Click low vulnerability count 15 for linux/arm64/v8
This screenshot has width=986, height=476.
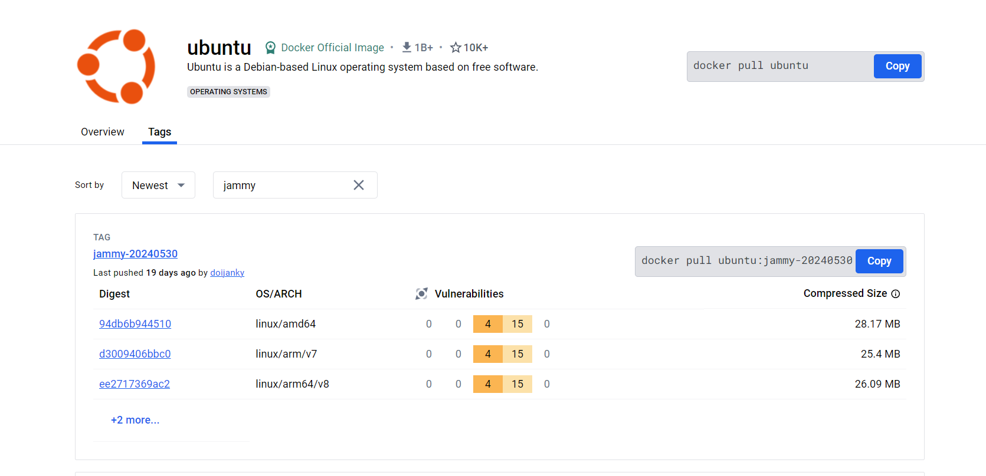coord(517,384)
